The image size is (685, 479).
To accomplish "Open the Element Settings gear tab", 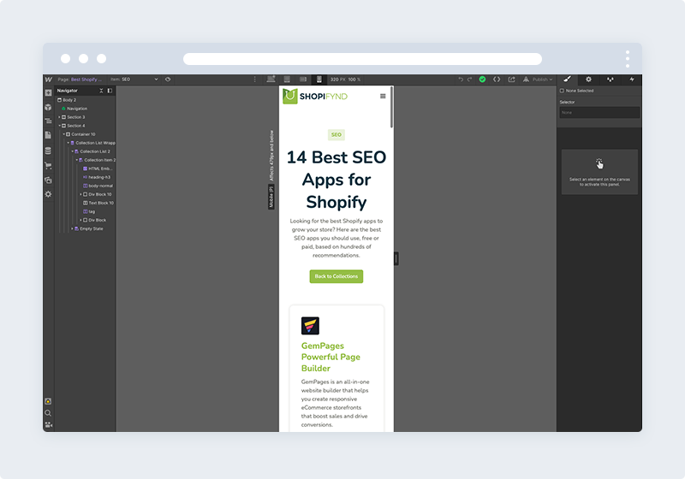I will coord(588,79).
